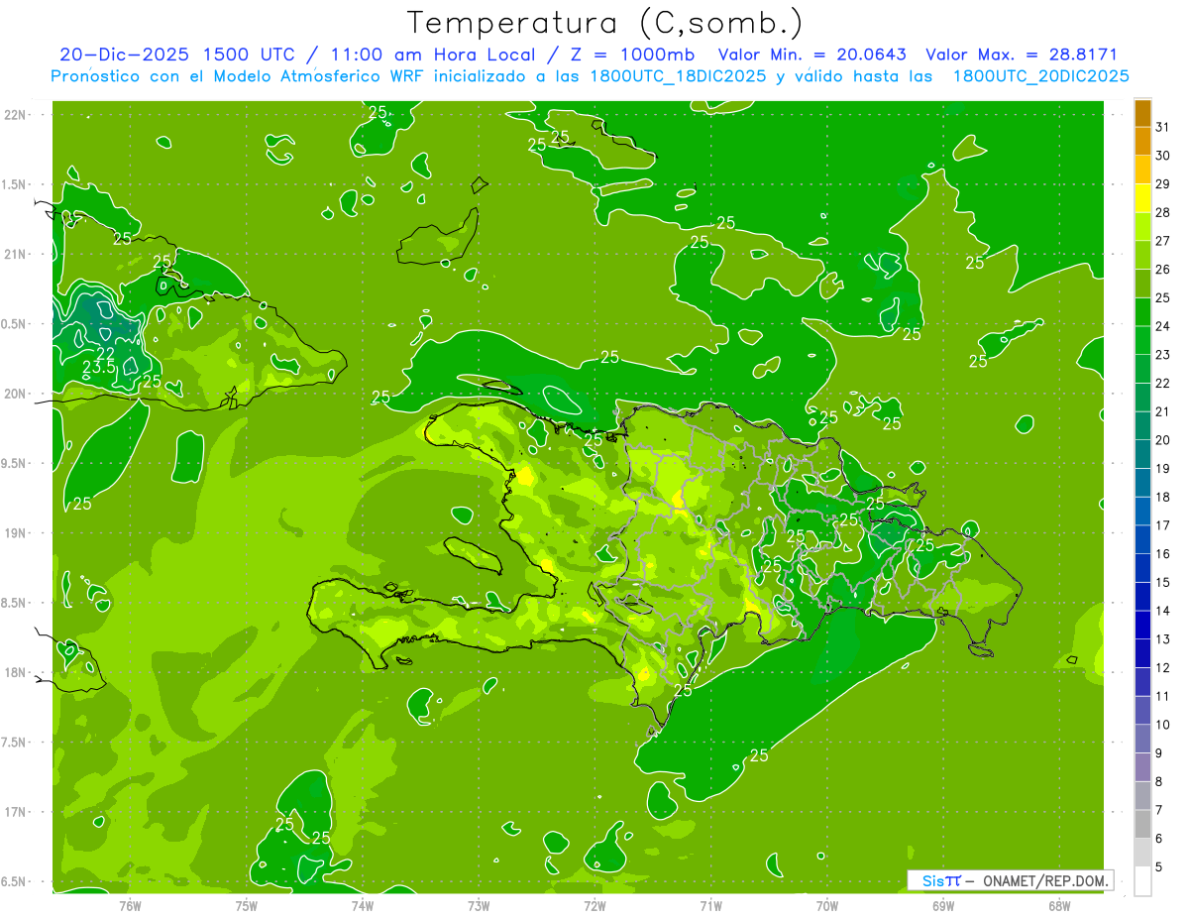The image size is (1189, 919).
Task: Click the "ONAMET/REP.DOM." credit label
Action: 1043,880
